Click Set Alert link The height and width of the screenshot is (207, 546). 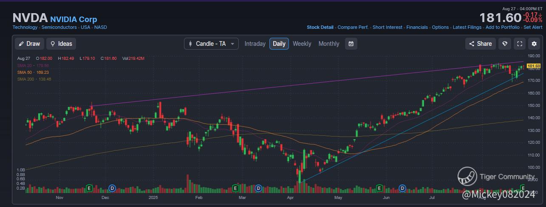pyautogui.click(x=533, y=27)
